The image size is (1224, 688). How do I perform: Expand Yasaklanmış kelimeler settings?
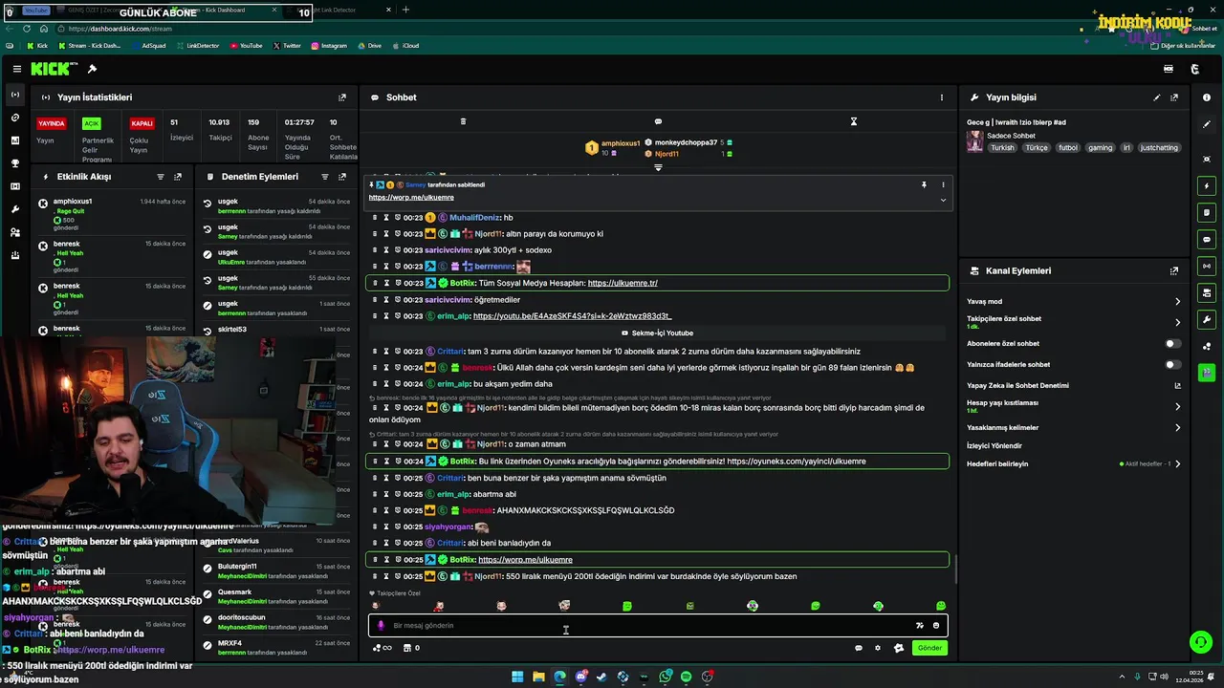point(1178,428)
